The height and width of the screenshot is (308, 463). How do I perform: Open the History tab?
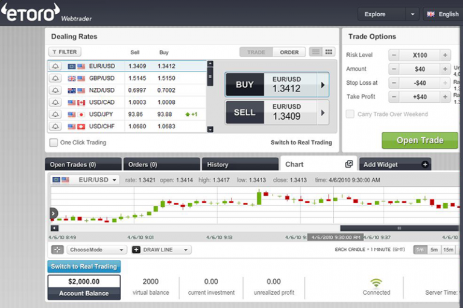(x=240, y=164)
